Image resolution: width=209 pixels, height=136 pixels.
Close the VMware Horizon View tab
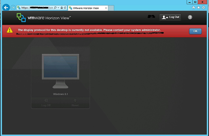(106, 8)
